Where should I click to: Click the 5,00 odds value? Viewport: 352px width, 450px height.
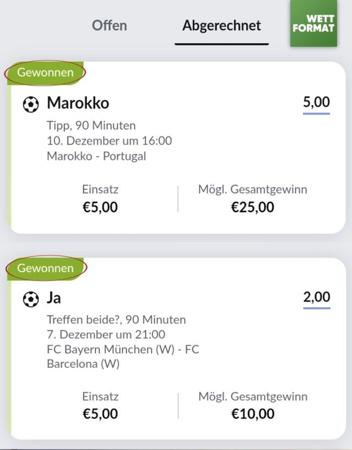[x=316, y=102]
